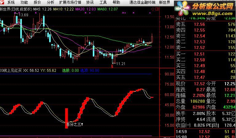Click the 14:59 trade tick row
Image resolution: width=236 pixels, height=138 pixels.
(206, 132)
